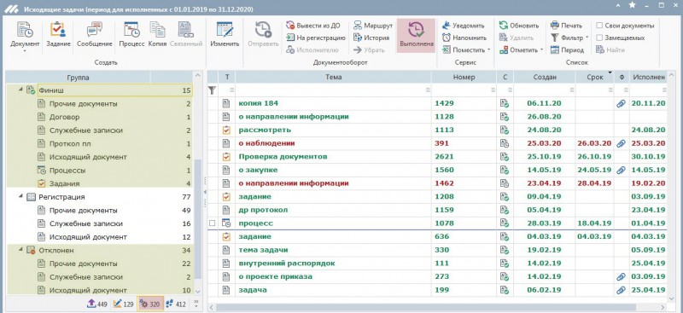Screen dimensions: 683x313
Task: Click the paperclip attachment in row о закупке
Action: pyautogui.click(x=622, y=171)
